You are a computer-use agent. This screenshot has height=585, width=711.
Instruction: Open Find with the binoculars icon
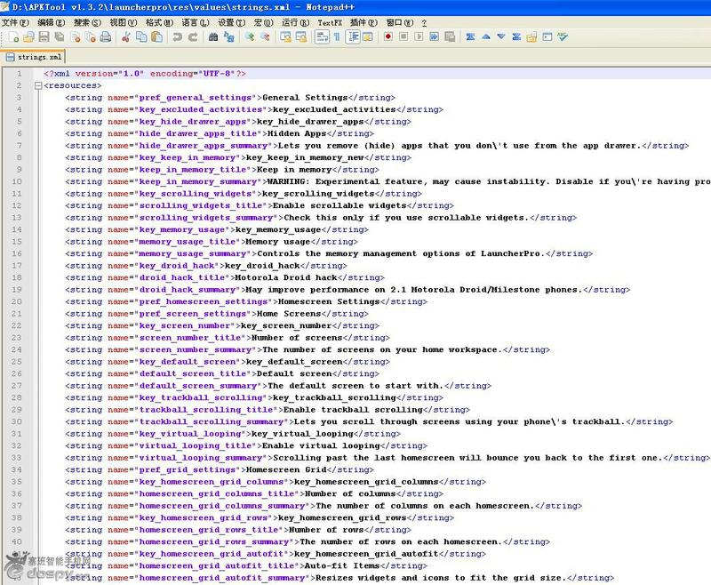pos(213,37)
